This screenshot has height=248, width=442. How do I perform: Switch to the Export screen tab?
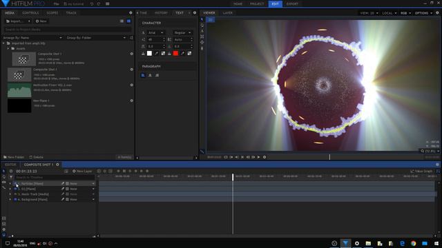coord(292,4)
